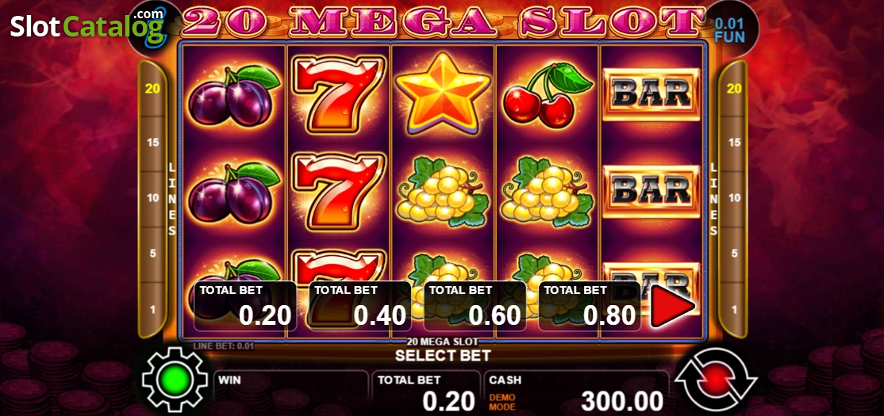Open the 0.01 FUN denomination selector
The height and width of the screenshot is (416, 884).
[x=730, y=30]
